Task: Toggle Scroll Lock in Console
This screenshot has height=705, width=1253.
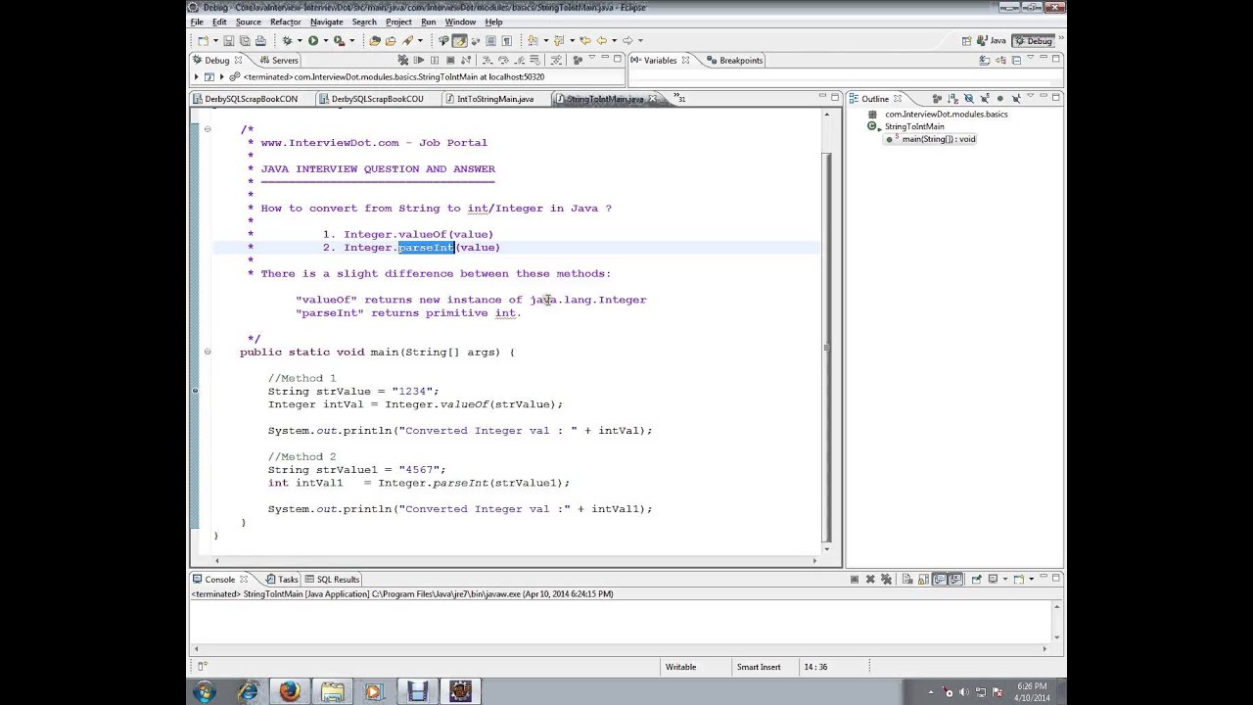Action: (x=924, y=579)
